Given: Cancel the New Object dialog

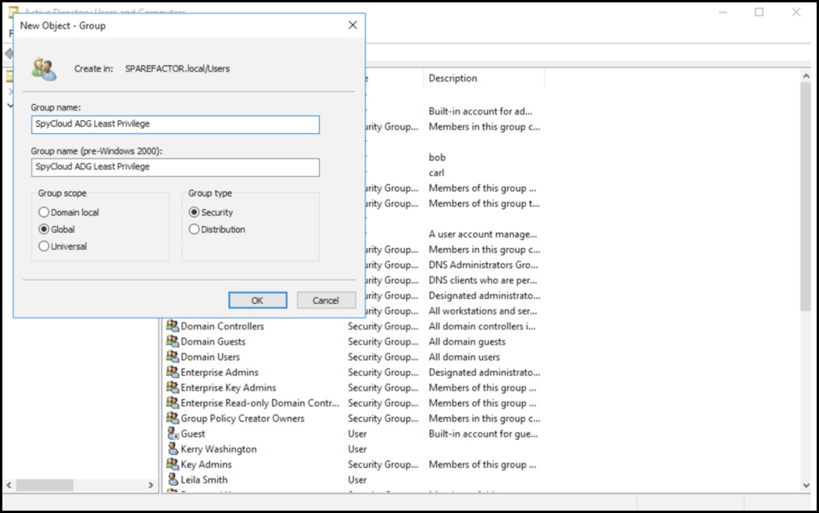Looking at the screenshot, I should click(x=326, y=300).
